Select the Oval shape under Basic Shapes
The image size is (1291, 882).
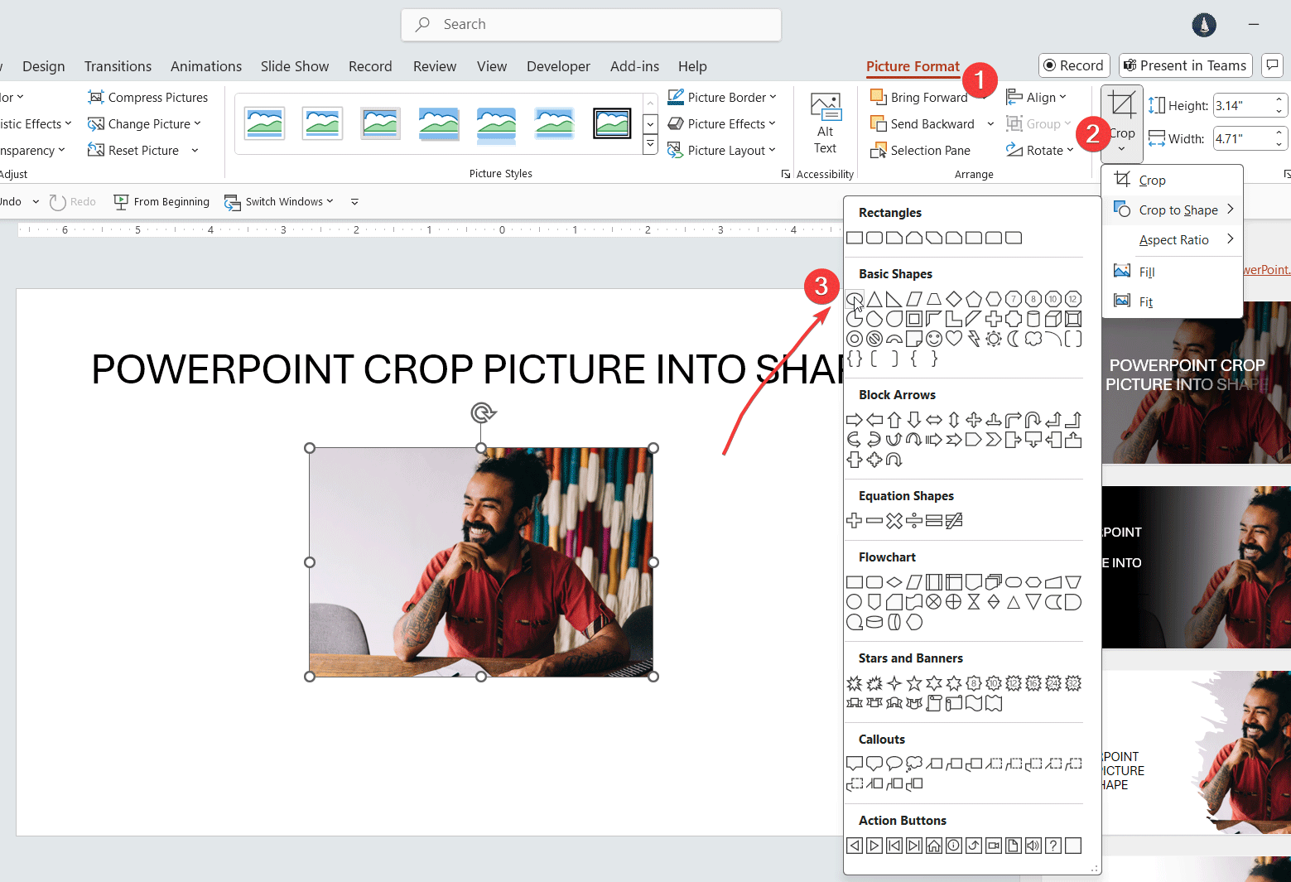coord(854,299)
